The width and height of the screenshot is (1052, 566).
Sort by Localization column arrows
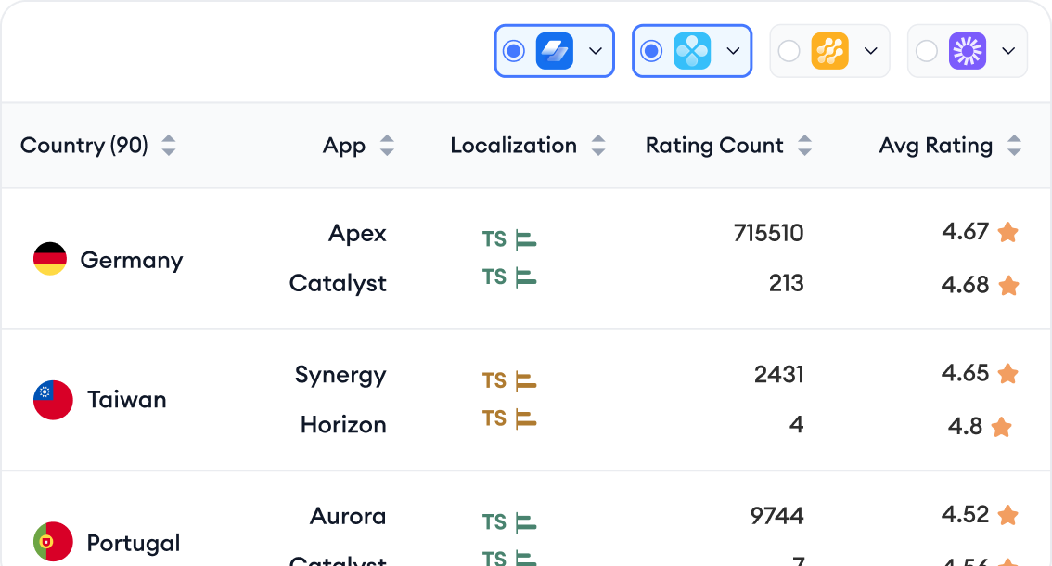598,145
